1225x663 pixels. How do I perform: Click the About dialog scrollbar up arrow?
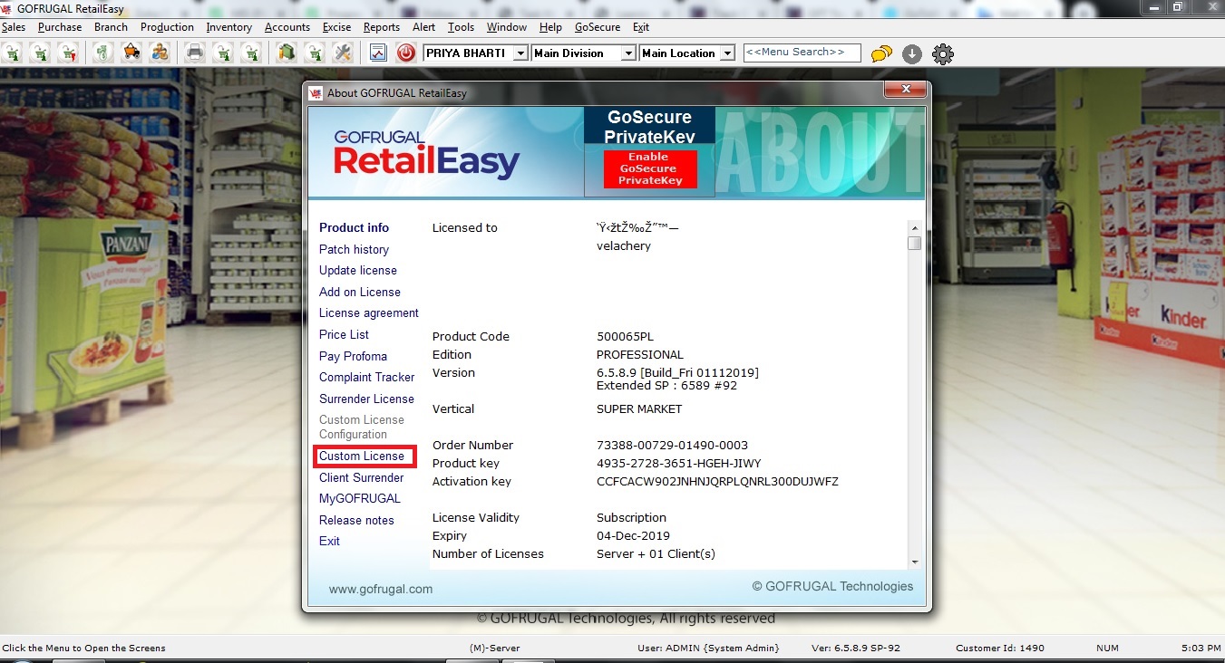coord(915,227)
